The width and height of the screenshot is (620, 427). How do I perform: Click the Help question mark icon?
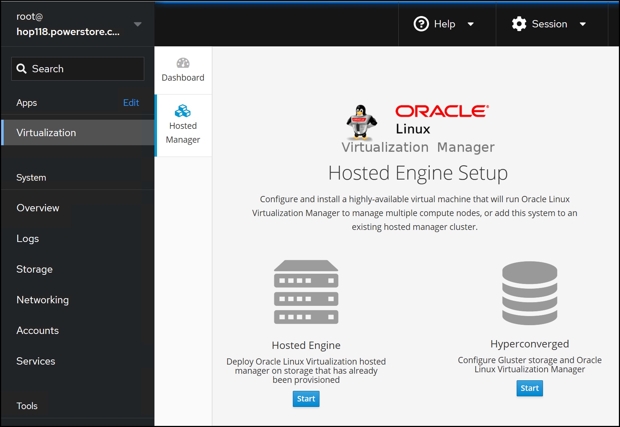coord(421,24)
